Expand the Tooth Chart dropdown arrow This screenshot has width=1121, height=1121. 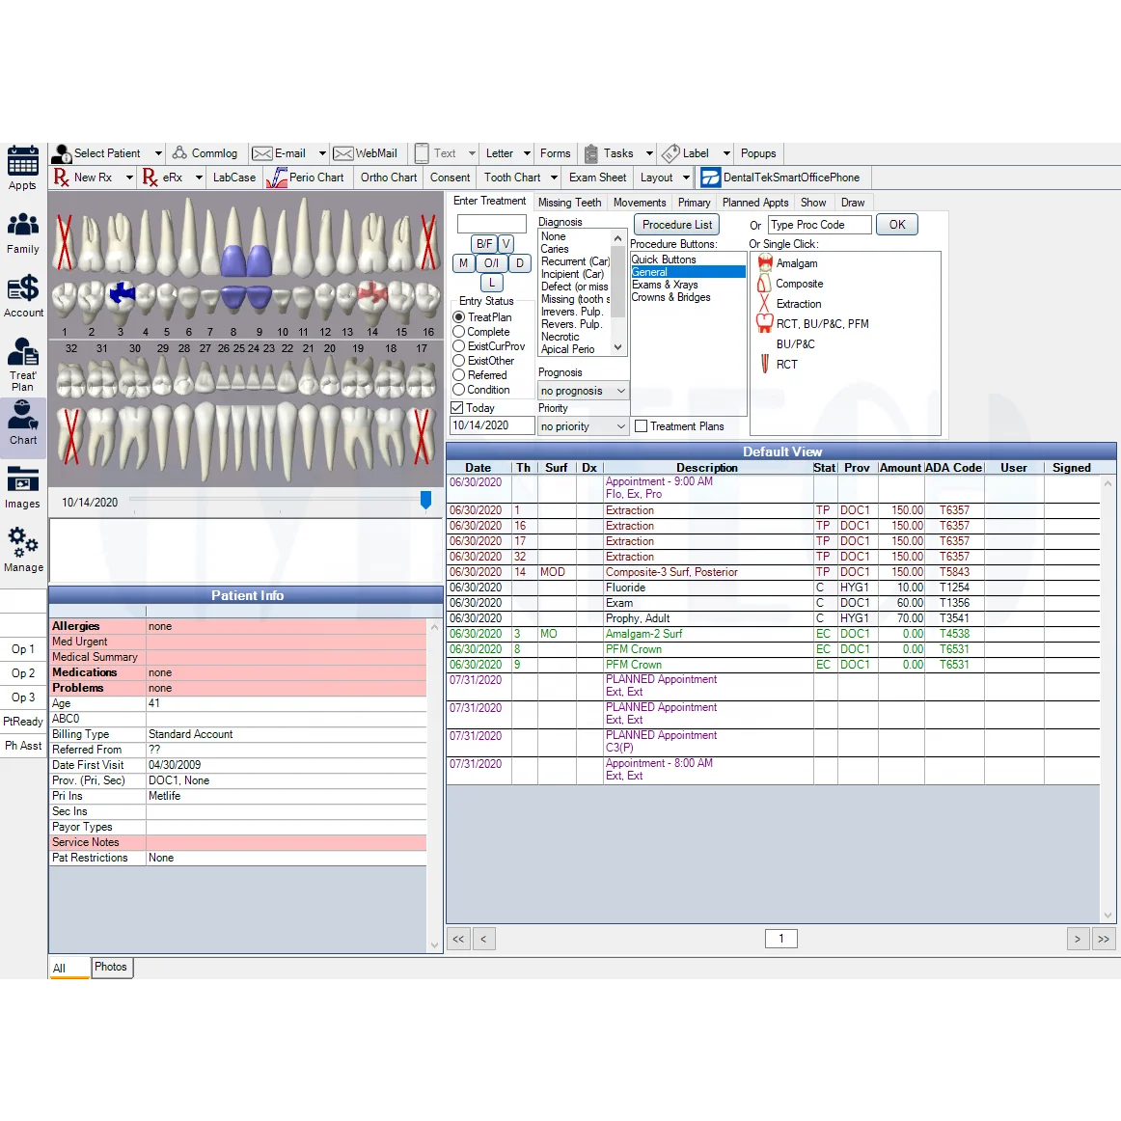tap(554, 178)
